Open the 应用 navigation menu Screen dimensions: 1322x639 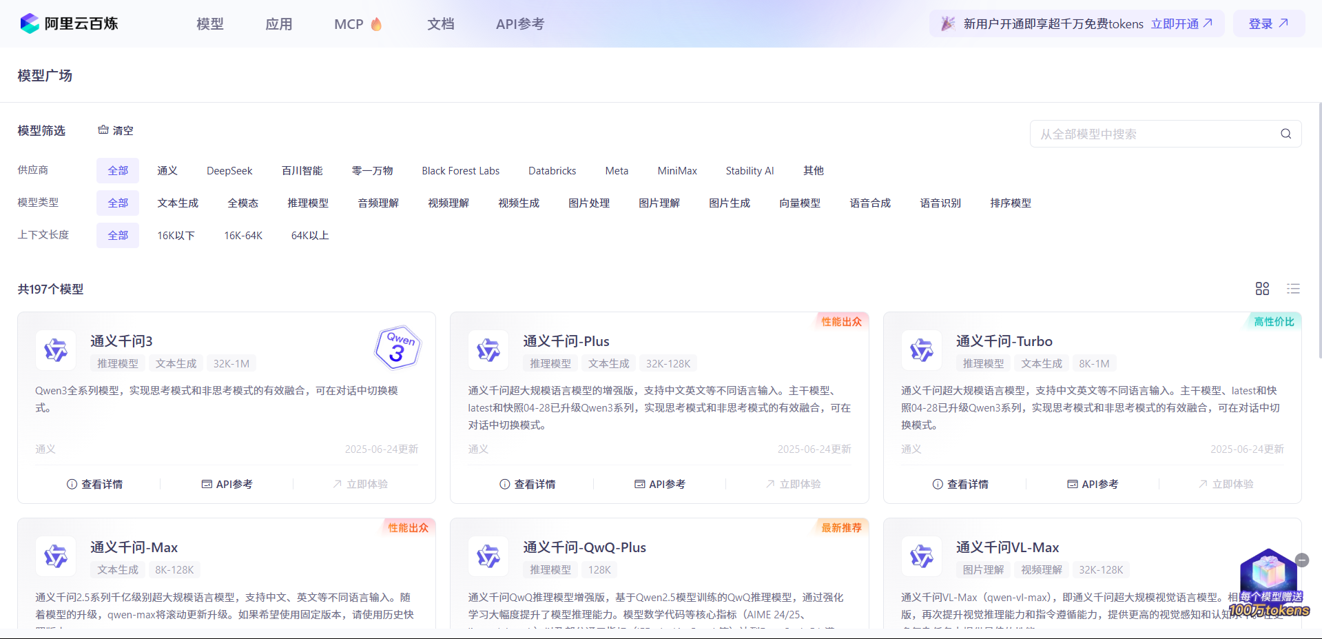(278, 24)
